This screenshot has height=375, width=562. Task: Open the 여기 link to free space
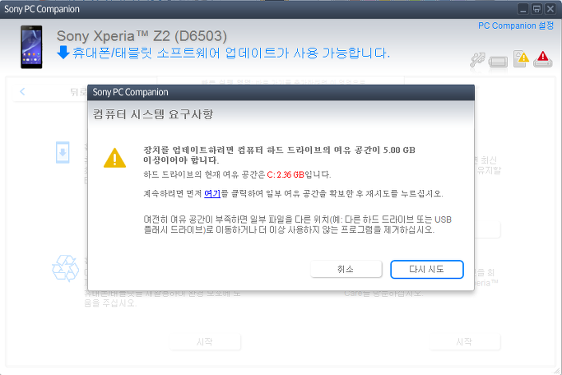(212, 194)
